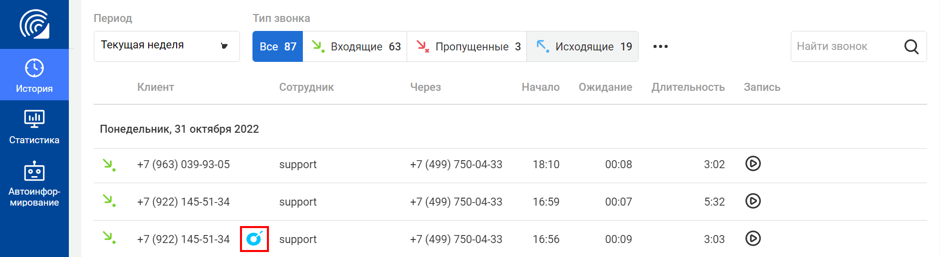Open the История sidebar section
The height and width of the screenshot is (257, 940).
[34, 75]
